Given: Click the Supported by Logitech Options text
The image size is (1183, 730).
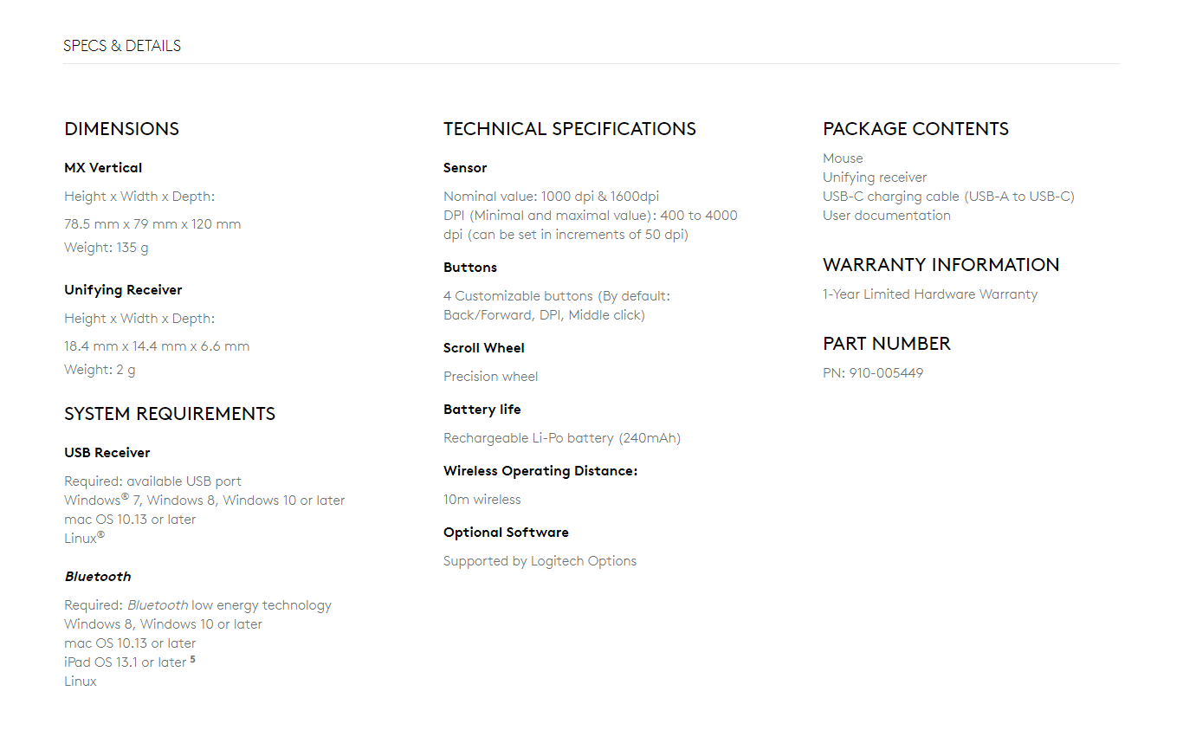Looking at the screenshot, I should coord(540,561).
